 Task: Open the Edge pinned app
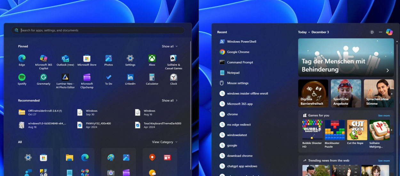pyautogui.click(x=22, y=59)
